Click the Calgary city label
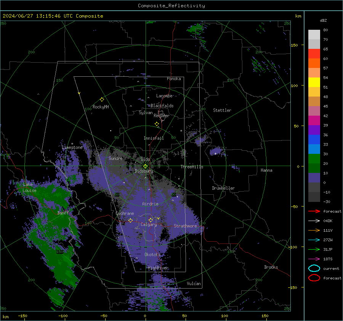This screenshot has width=343, height=321. tap(149, 224)
